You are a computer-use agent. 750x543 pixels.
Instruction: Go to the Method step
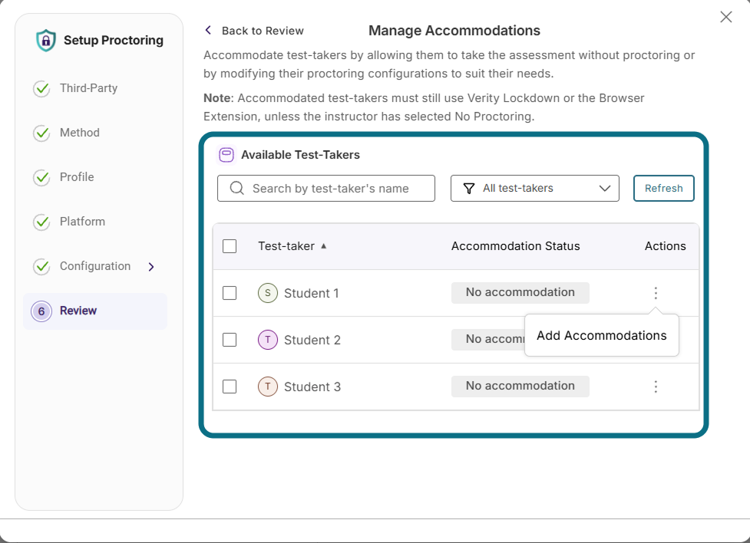click(79, 133)
